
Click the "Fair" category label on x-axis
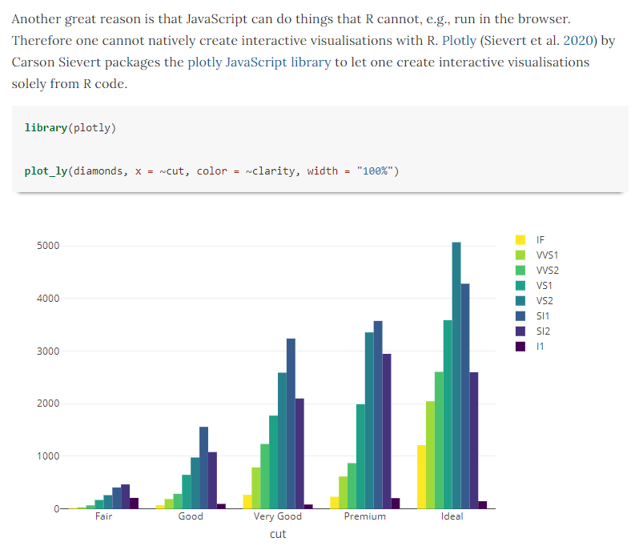tap(103, 516)
